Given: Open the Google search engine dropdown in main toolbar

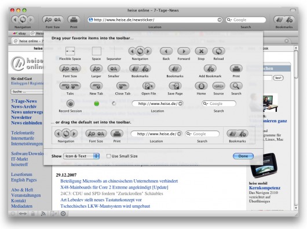Looking at the screenshot, I should click(229, 20).
